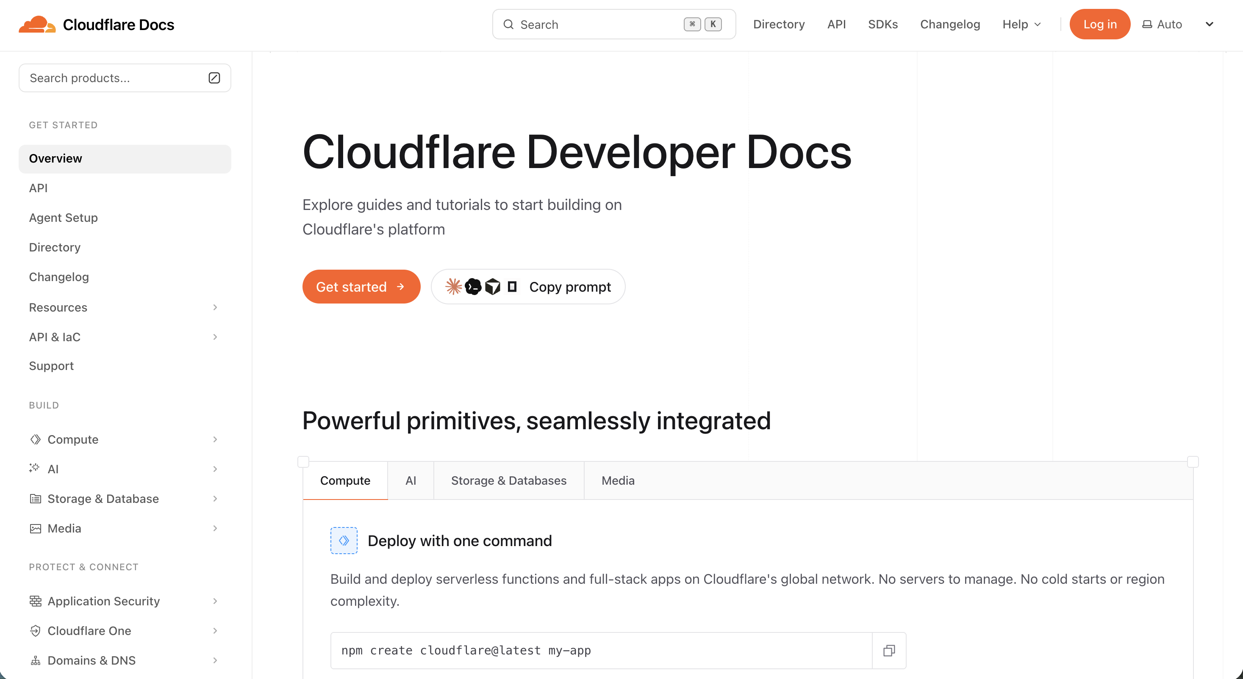
Task: Select the Compute tab
Action: (345, 480)
